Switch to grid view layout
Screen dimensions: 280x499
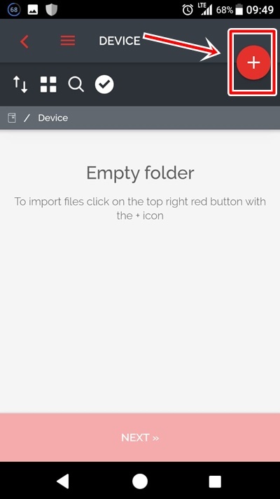click(x=48, y=85)
